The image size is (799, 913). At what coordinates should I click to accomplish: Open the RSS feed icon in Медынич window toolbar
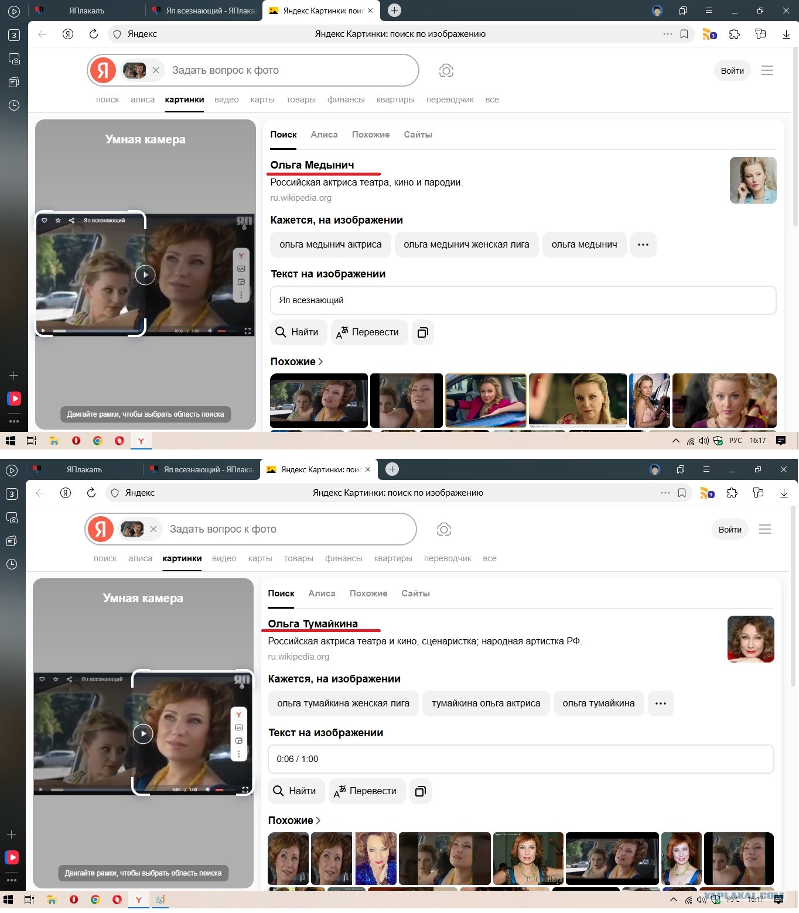tap(709, 34)
